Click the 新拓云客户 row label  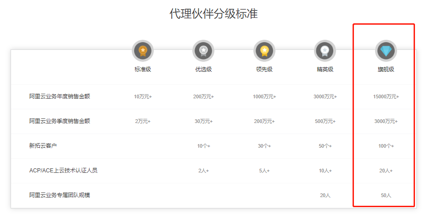43,145
